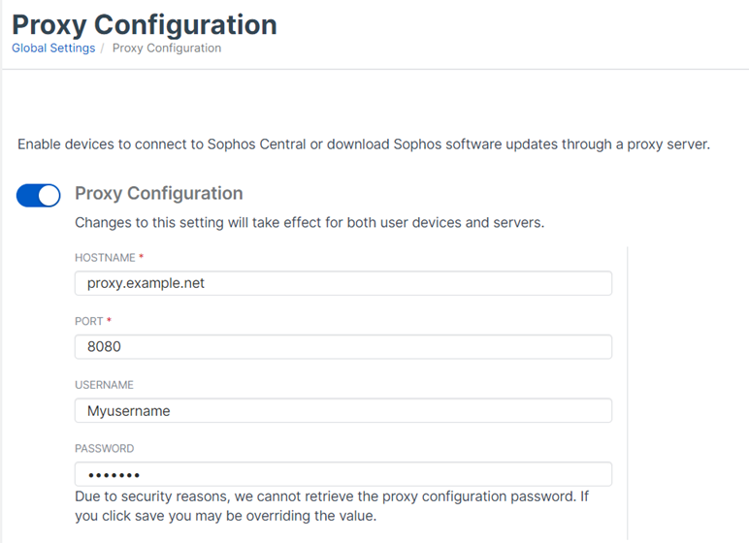This screenshot has width=749, height=543.
Task: Click into the Port field showing 8080
Action: click(342, 347)
